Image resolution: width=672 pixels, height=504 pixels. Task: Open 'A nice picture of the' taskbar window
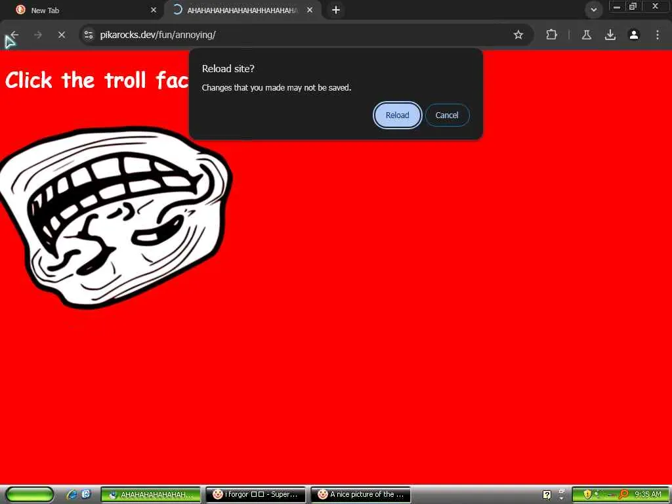point(360,495)
